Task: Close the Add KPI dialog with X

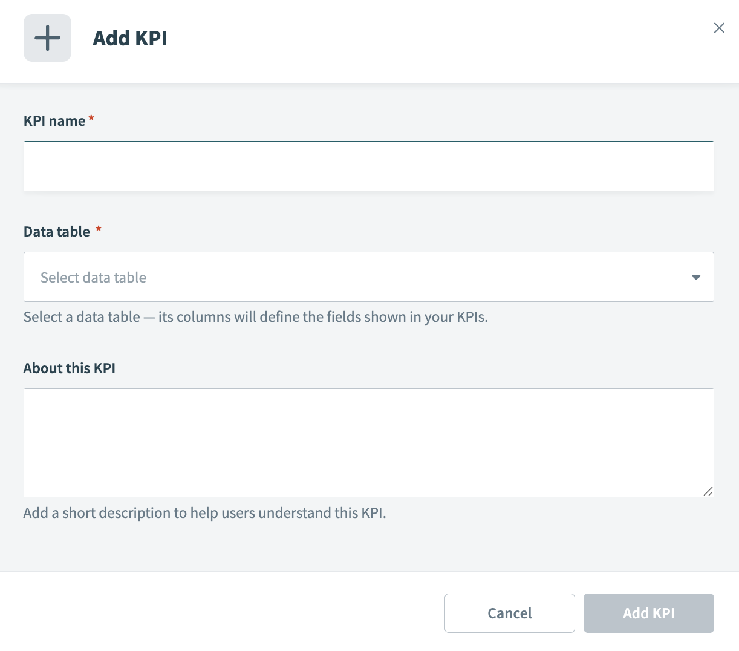Action: [718, 28]
